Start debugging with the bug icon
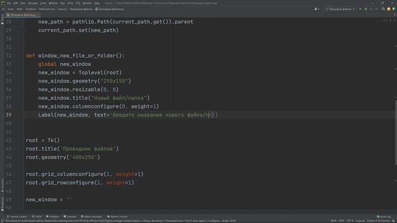 point(365,9)
